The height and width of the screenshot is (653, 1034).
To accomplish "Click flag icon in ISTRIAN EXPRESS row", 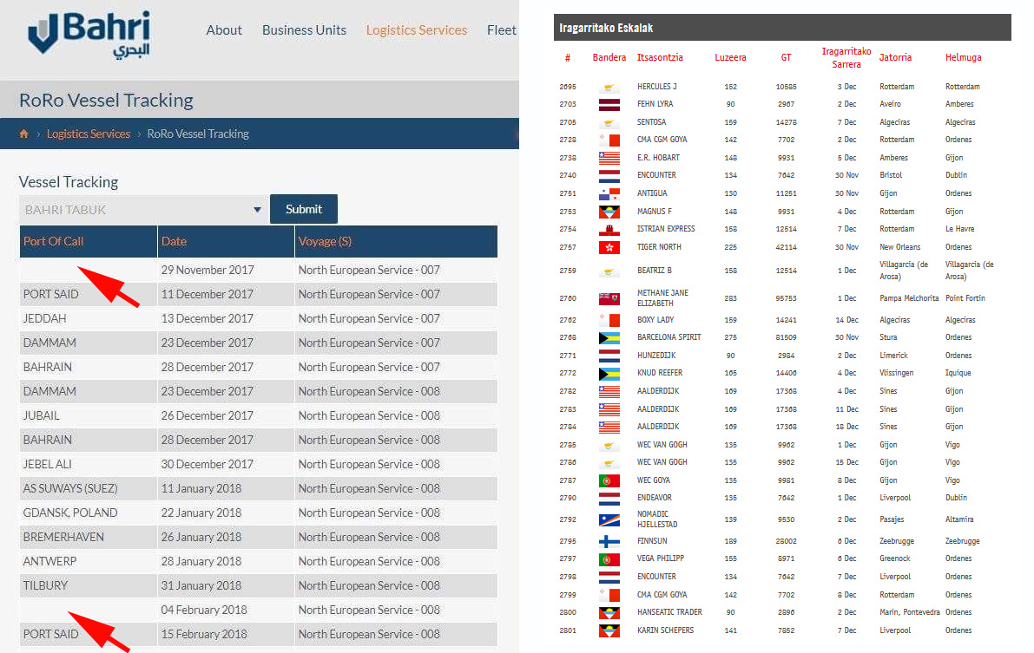I will 609,229.
